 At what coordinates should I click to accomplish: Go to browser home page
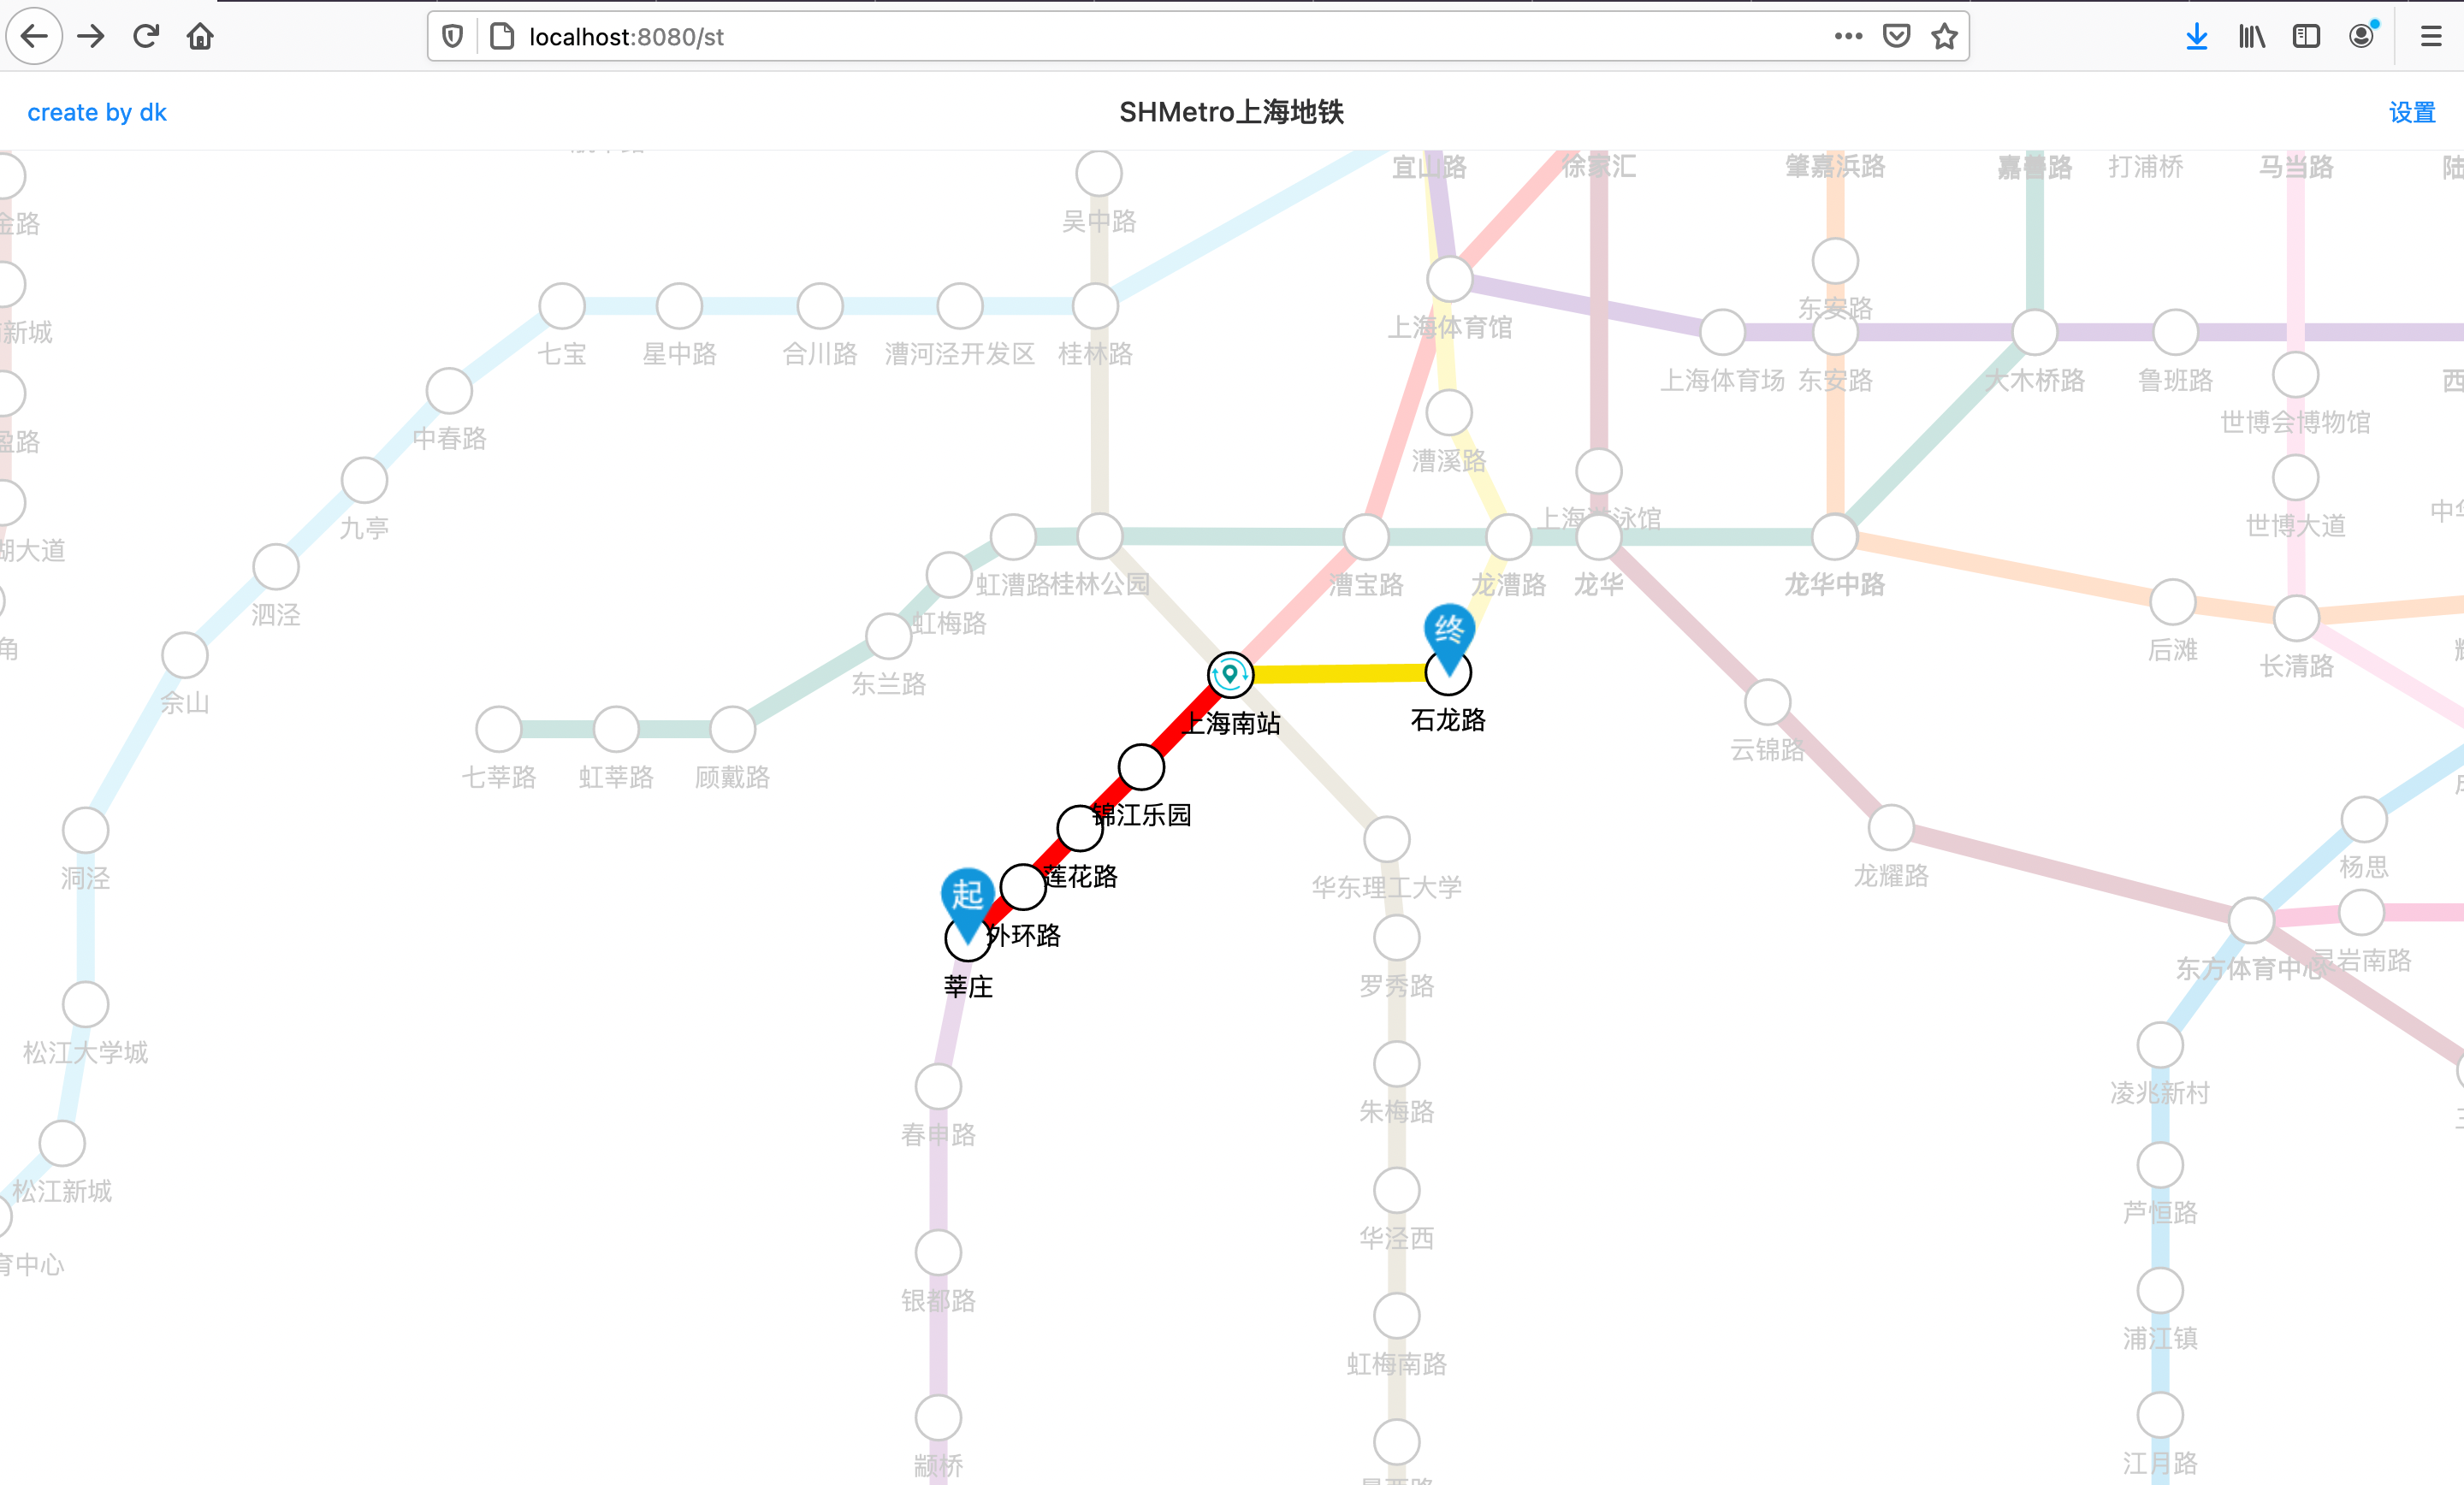200,37
